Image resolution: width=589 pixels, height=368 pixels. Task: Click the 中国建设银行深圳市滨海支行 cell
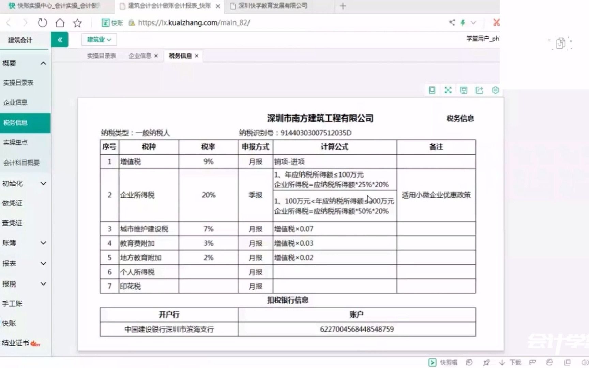[x=169, y=329]
